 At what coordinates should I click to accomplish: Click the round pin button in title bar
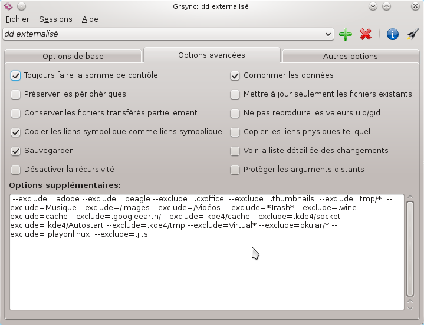(21, 6)
